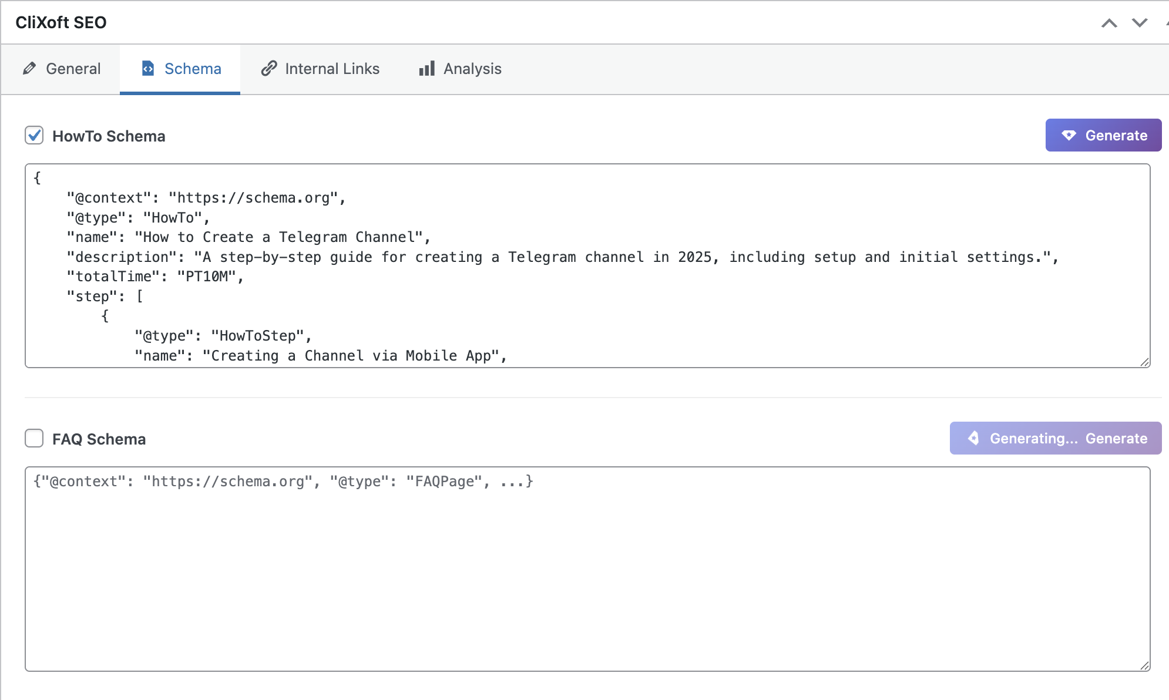The image size is (1169, 700).
Task: Generate the HowTo schema
Action: click(x=1103, y=136)
